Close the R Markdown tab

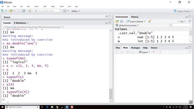(28, 23)
